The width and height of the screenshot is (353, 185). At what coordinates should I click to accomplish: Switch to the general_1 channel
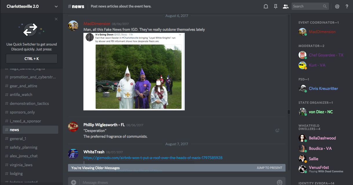[18, 139]
